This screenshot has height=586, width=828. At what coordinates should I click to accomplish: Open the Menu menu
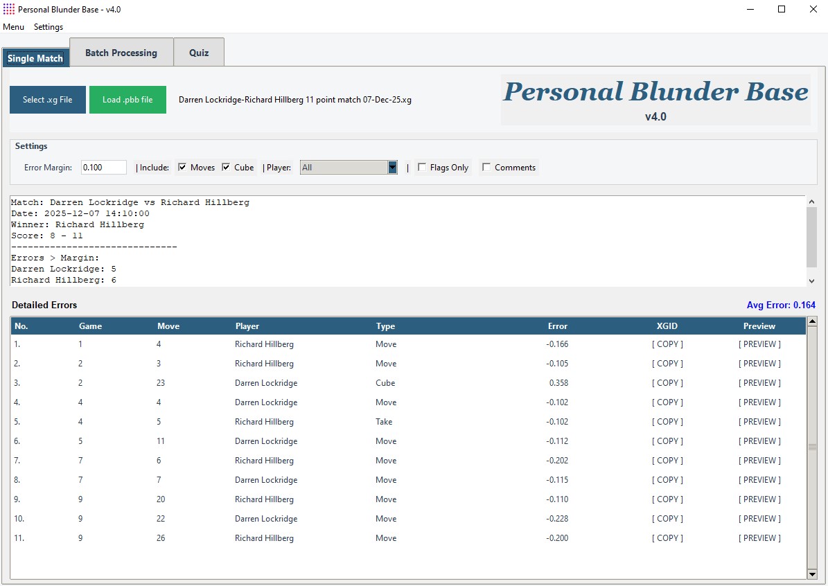click(13, 27)
